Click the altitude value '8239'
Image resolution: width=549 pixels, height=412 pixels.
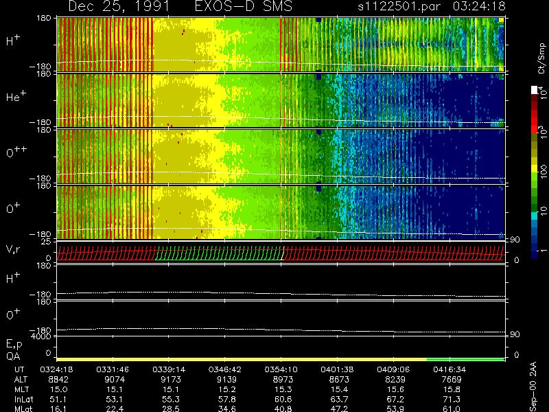tap(395, 380)
